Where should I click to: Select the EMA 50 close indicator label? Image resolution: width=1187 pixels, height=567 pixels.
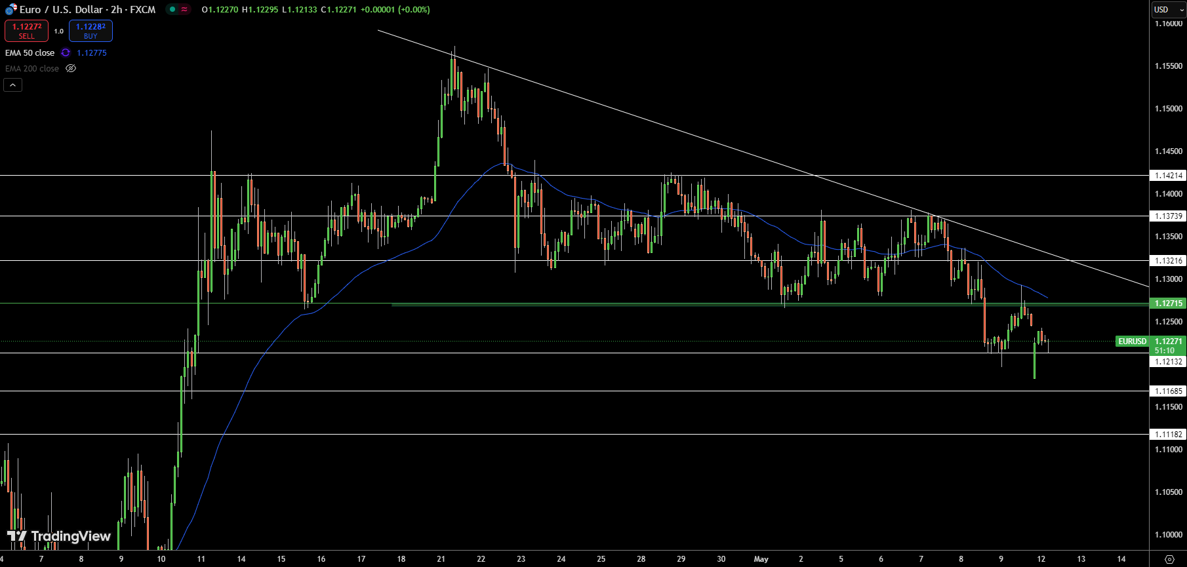[x=30, y=53]
